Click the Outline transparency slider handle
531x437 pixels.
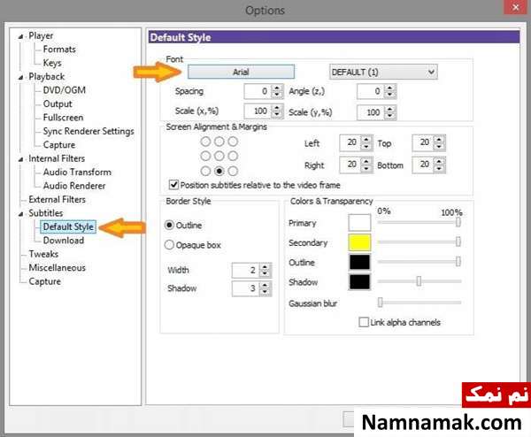coord(458,261)
